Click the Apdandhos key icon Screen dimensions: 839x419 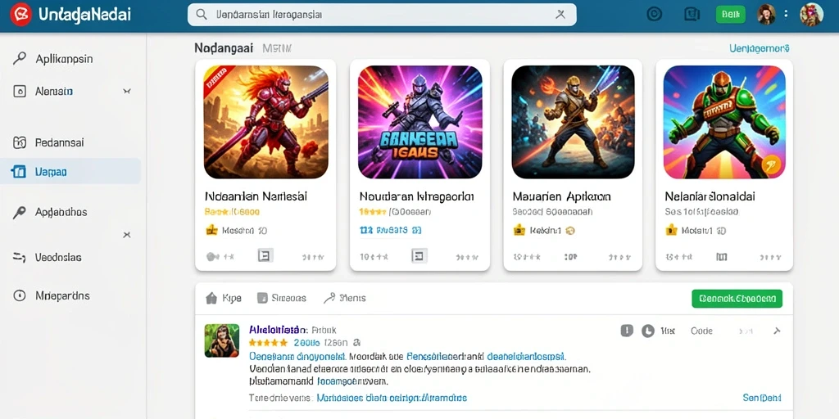point(20,212)
